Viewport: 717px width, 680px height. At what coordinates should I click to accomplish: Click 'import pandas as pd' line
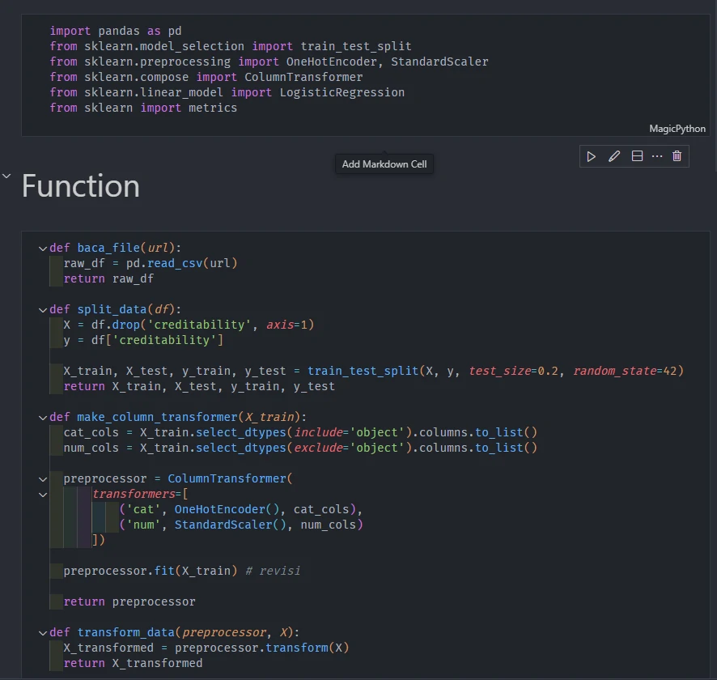click(116, 31)
